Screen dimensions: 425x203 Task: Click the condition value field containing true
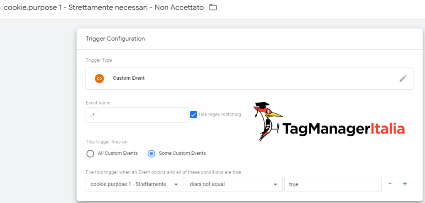(332, 184)
